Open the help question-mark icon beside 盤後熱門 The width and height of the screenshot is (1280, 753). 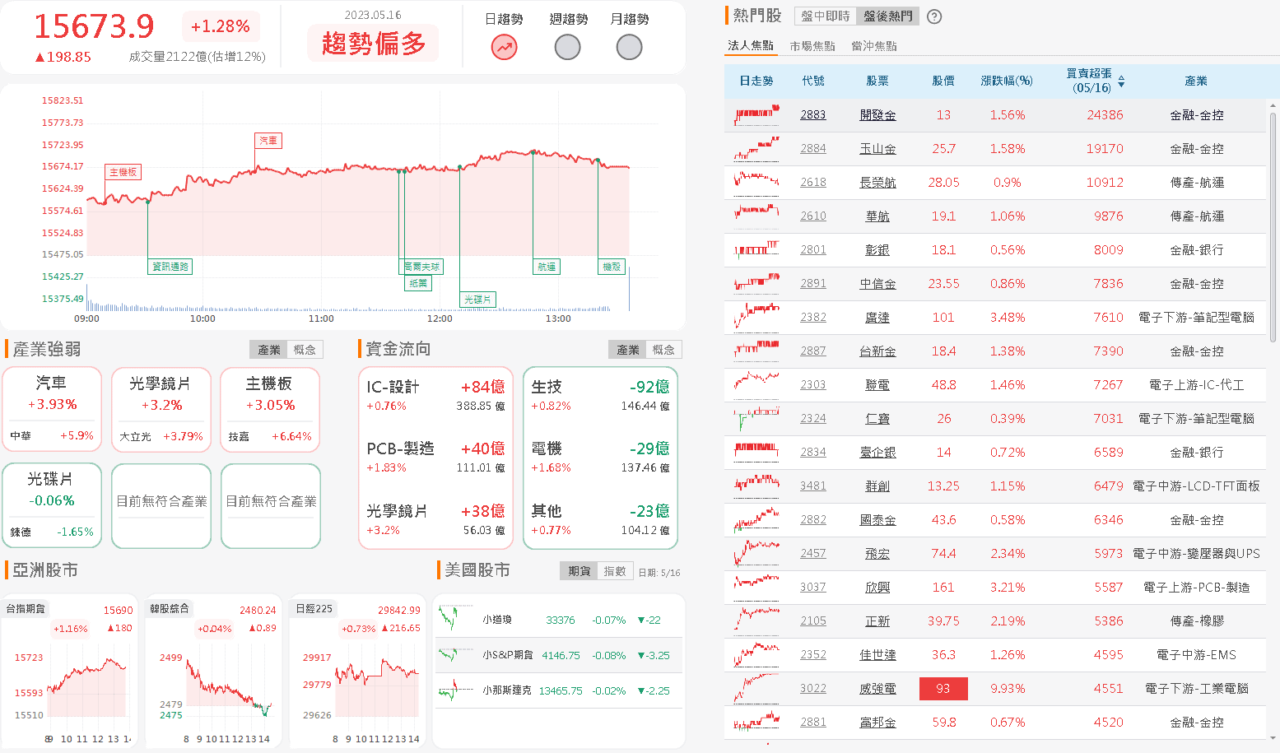[x=934, y=16]
